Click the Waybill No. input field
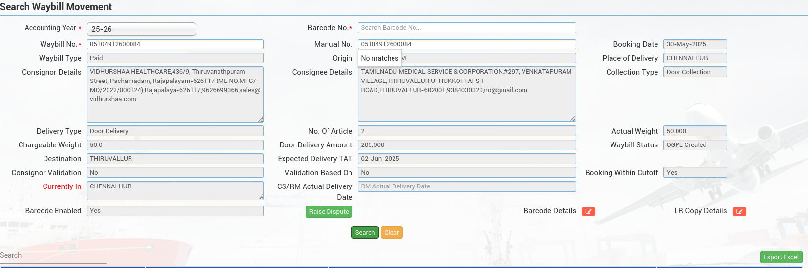 [x=175, y=44]
